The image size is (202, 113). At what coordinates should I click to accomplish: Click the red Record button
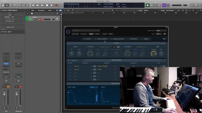pyautogui.click(x=56, y=5)
